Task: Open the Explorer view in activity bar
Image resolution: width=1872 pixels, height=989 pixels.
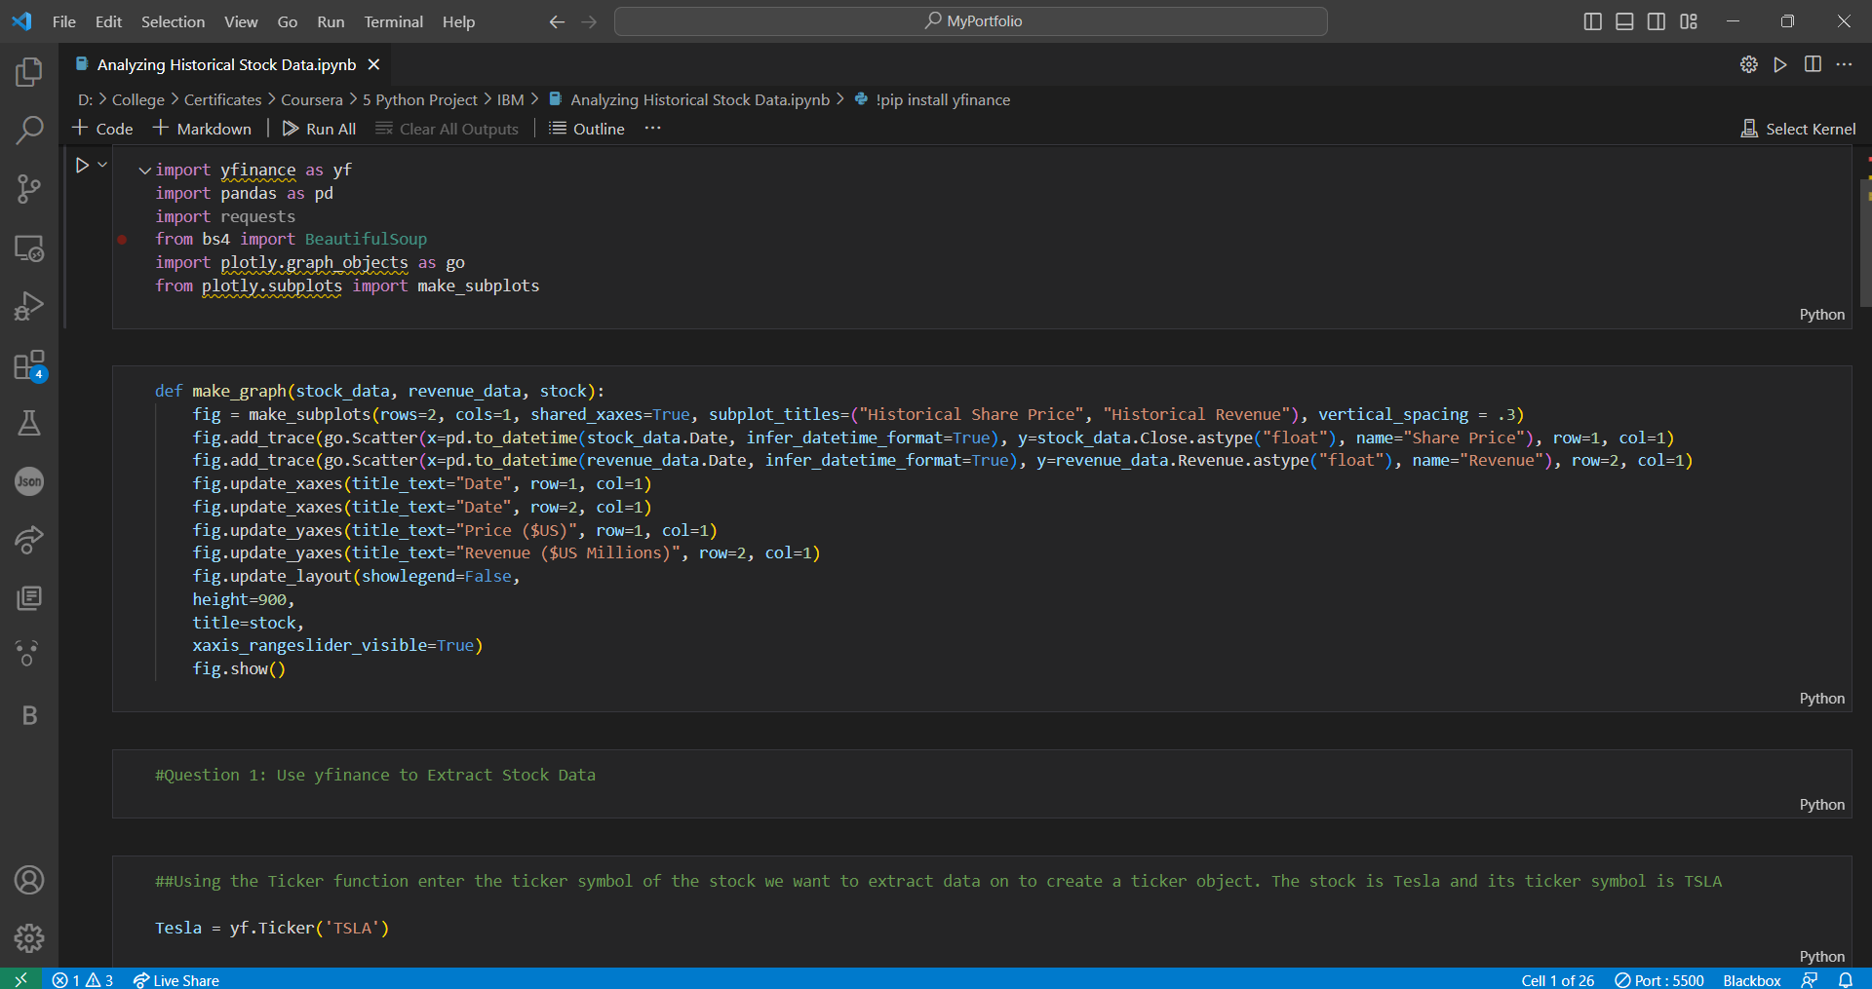Action: click(x=29, y=72)
